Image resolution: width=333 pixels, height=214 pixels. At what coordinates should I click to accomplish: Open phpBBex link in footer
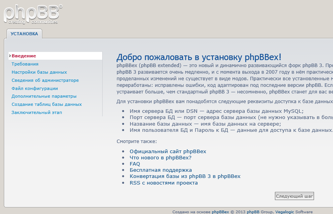pyautogui.click(x=220, y=212)
